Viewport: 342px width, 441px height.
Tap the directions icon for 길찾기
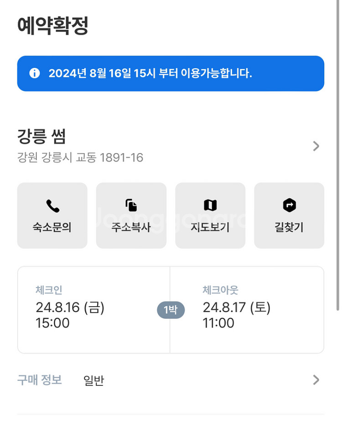click(289, 205)
